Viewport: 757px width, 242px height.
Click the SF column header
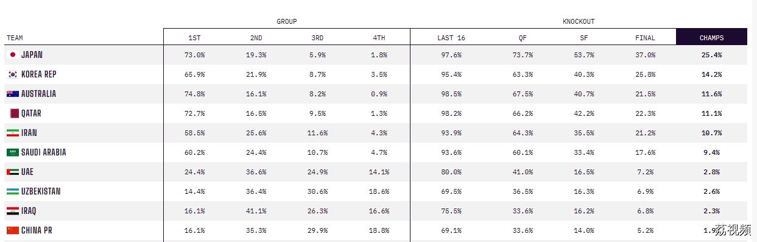pos(584,38)
